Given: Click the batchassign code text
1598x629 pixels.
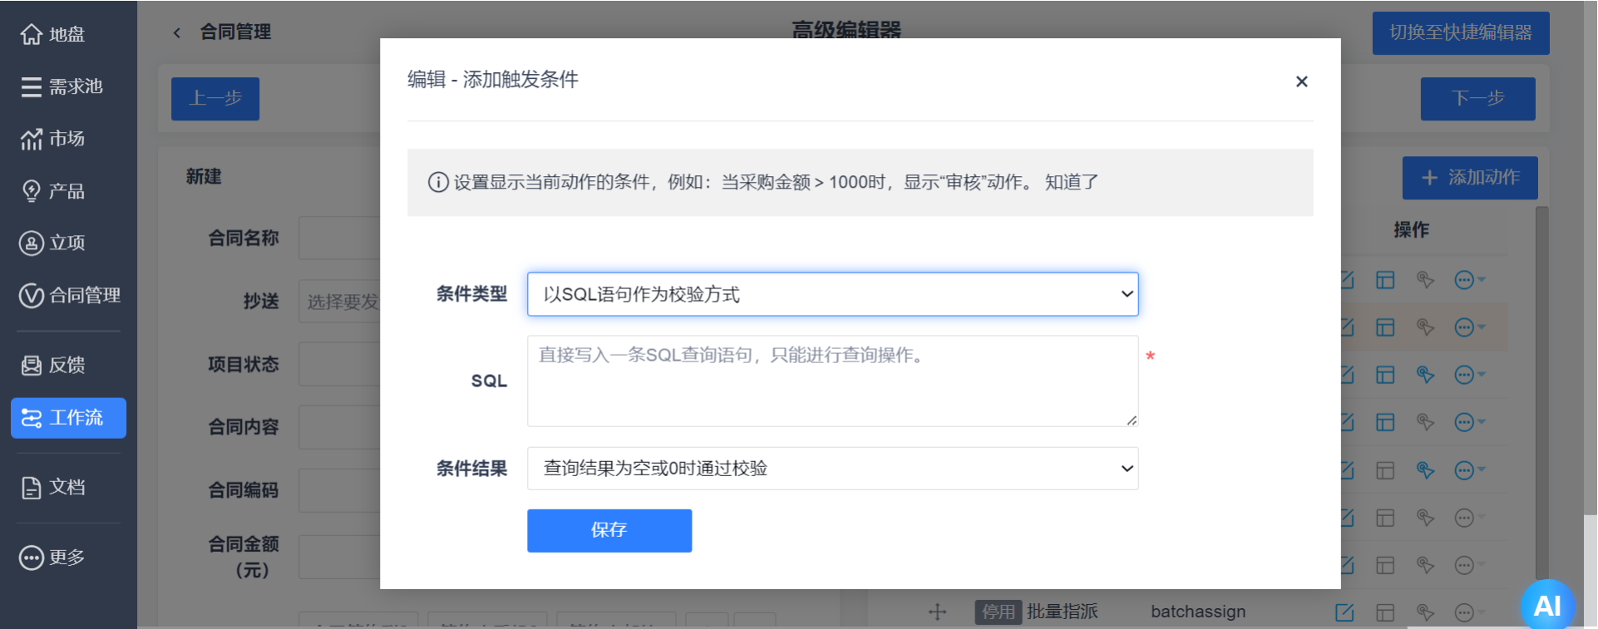Looking at the screenshot, I should 1198,612.
